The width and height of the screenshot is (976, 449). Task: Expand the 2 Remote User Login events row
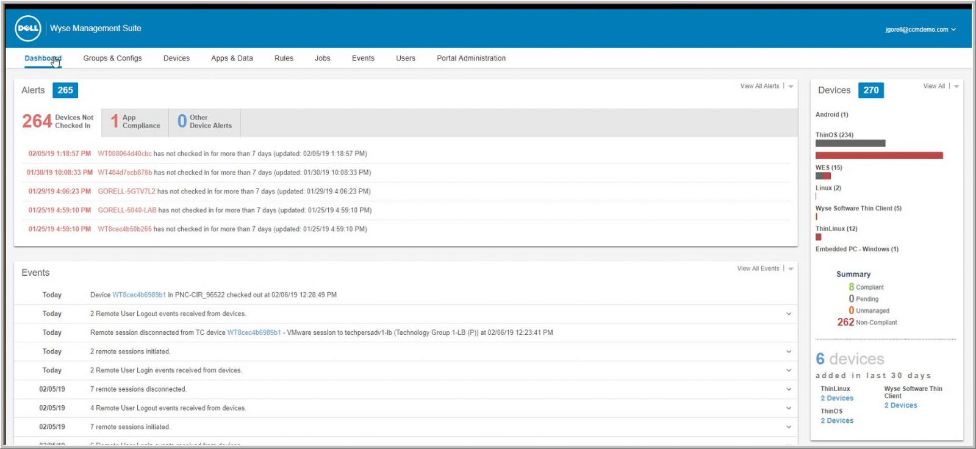click(789, 371)
